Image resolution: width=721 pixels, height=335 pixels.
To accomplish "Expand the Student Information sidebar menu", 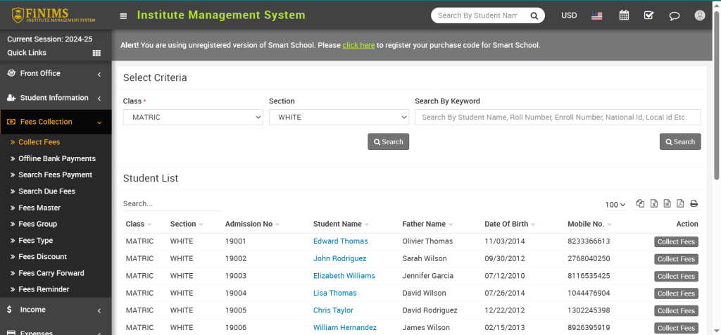I will tap(55, 98).
